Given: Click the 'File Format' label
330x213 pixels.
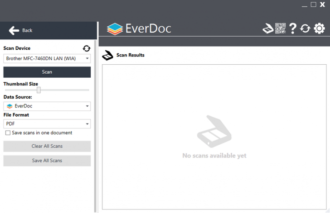Looking at the screenshot, I should pyautogui.click(x=16, y=115).
